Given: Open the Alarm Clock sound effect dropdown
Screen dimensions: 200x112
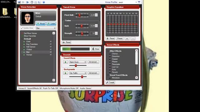Looking at the screenshot, I should click(x=85, y=62).
